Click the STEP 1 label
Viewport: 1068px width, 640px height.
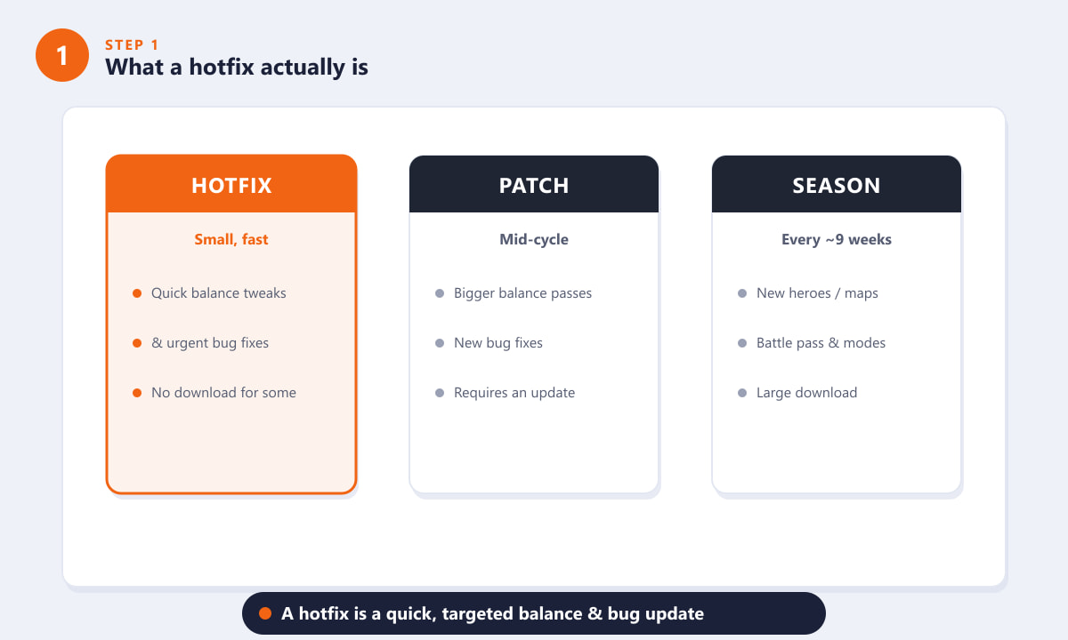coord(132,44)
